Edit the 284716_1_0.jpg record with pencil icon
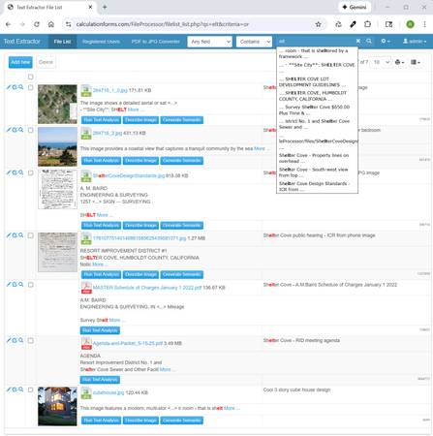The image size is (433, 436). click(x=9, y=87)
